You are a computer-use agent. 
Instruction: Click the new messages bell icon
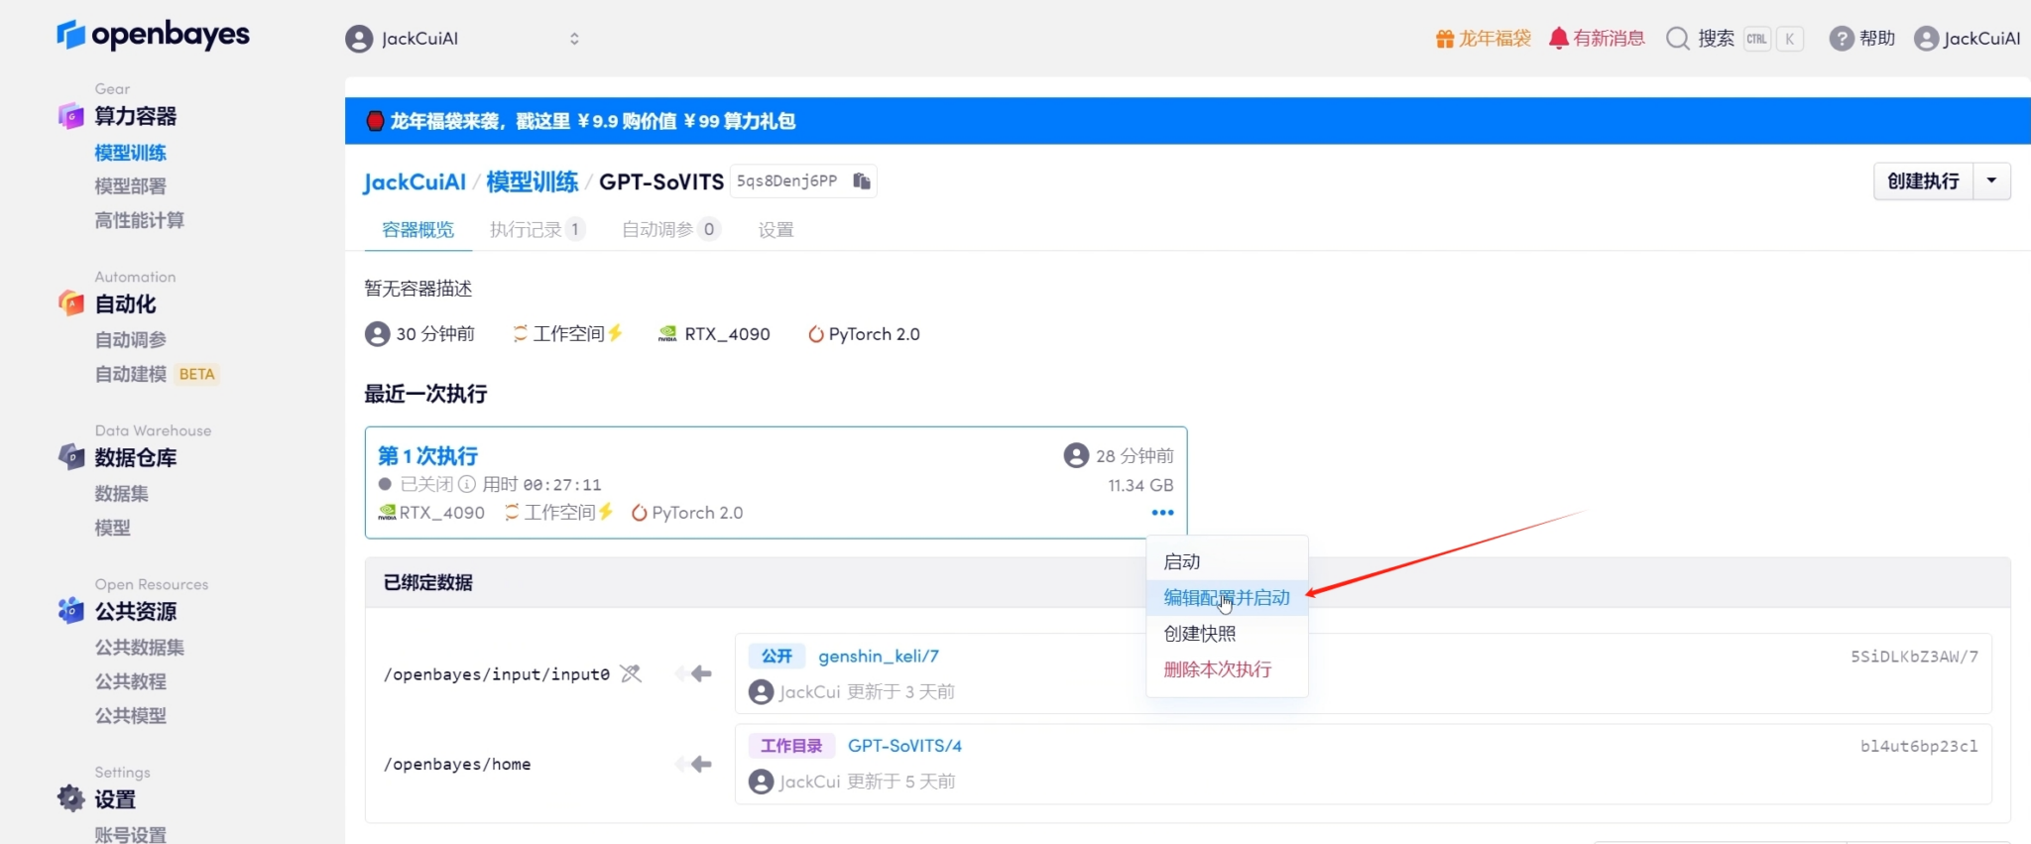tap(1559, 39)
